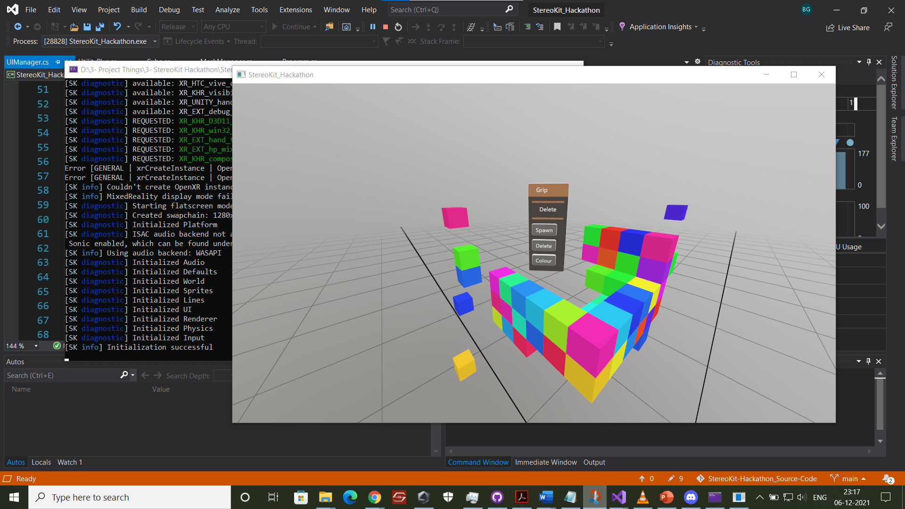
Task: Click the Break All pause icon
Action: [x=373, y=27]
